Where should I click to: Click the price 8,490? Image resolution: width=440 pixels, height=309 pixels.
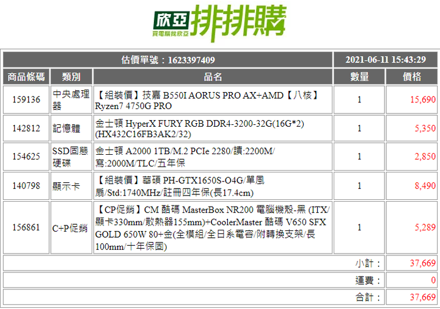(x=425, y=186)
